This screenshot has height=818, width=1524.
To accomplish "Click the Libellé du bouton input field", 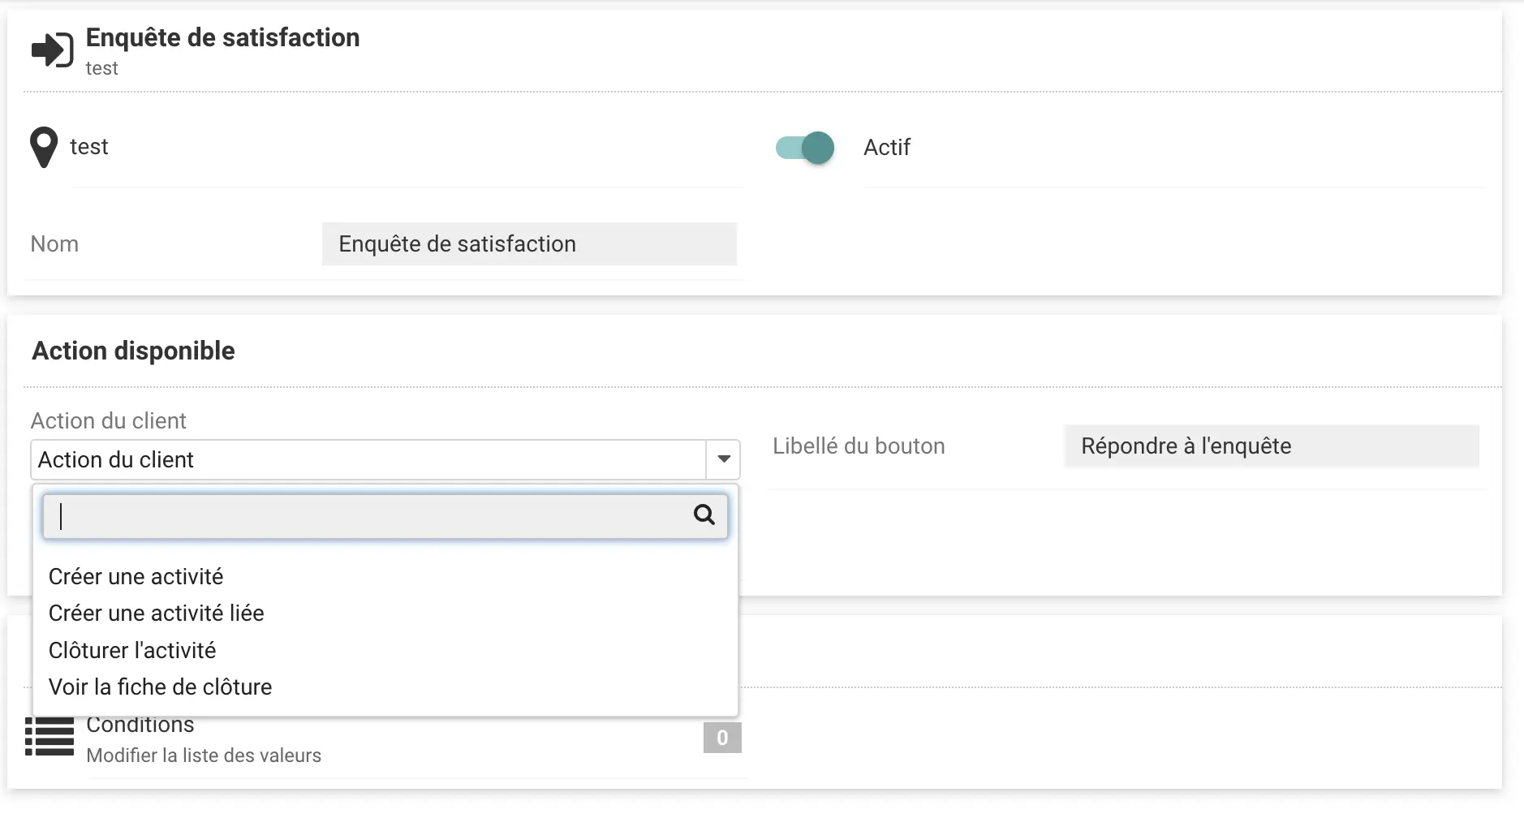I will click(1271, 446).
